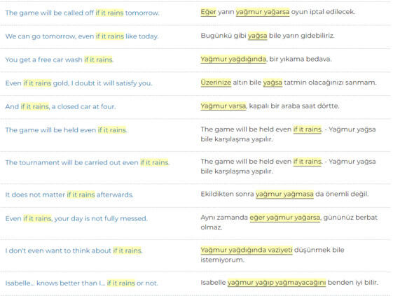Image resolution: width=414 pixels, height=296 pixels.
Task: Click 'We can go tomorrow' sentence
Action: click(x=82, y=36)
